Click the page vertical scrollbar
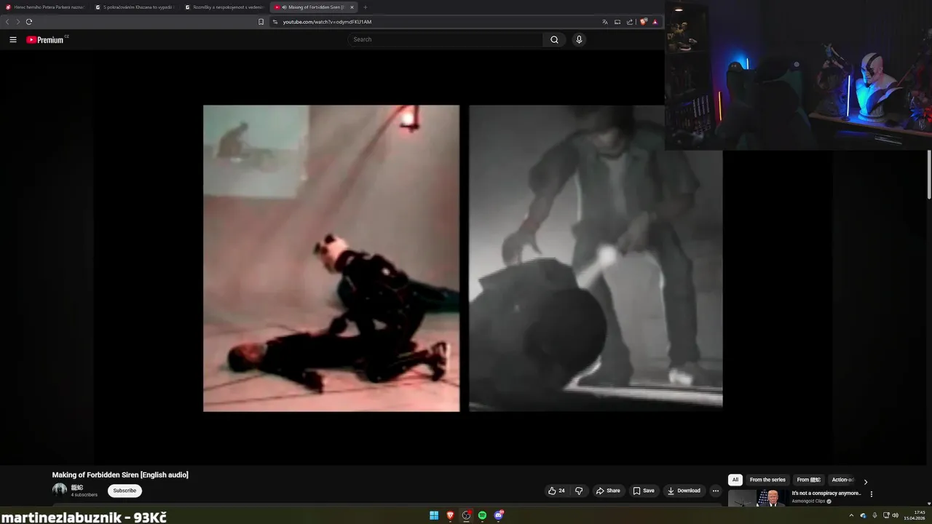932x524 pixels. click(929, 174)
